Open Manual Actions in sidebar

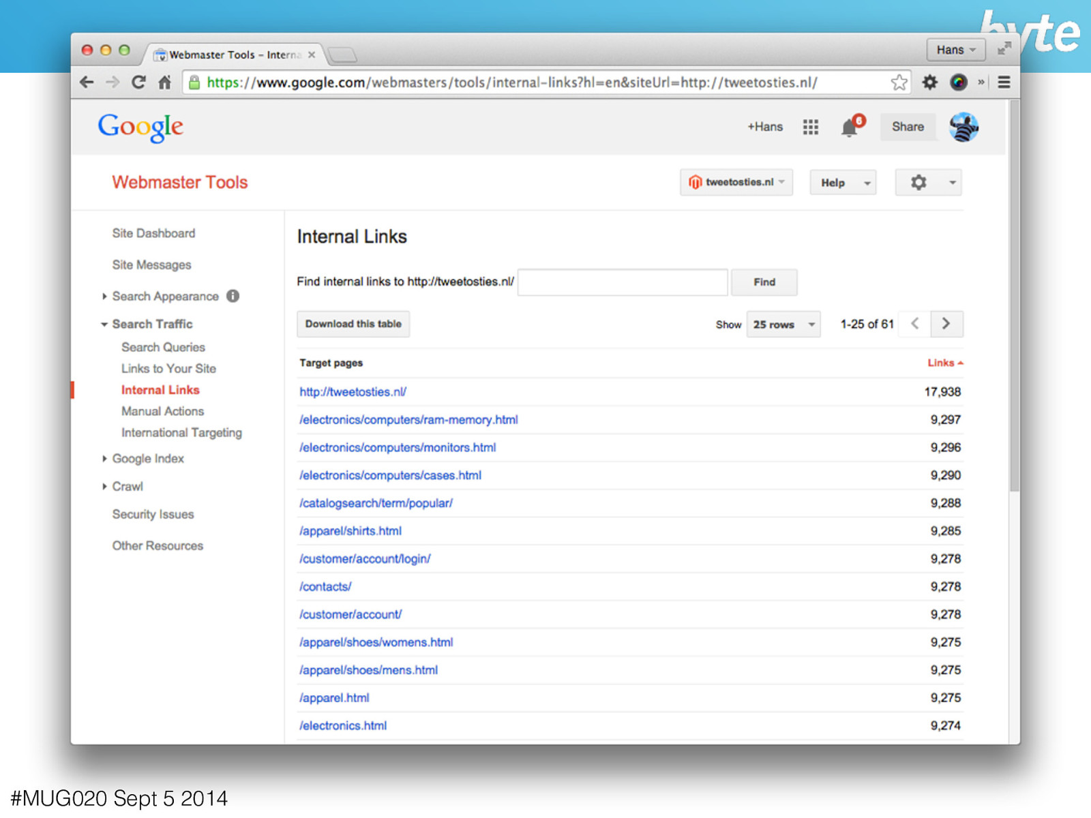tap(162, 411)
